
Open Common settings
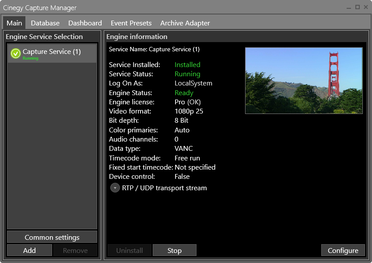(x=52, y=237)
